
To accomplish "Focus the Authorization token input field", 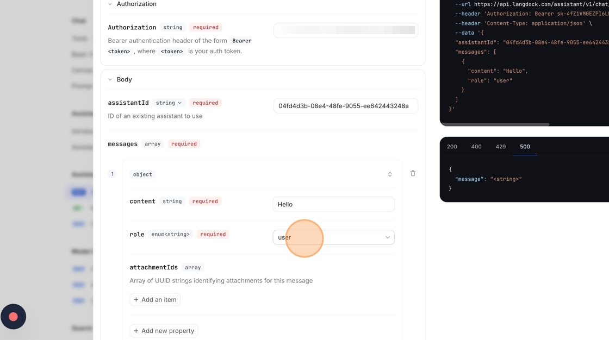I will click(x=346, y=30).
